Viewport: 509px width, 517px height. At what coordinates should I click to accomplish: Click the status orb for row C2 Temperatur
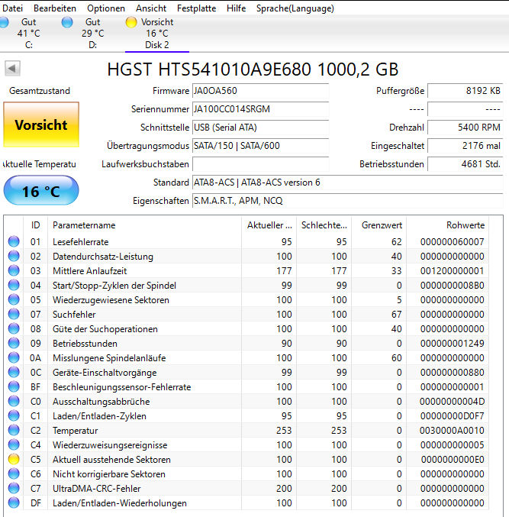(14, 430)
